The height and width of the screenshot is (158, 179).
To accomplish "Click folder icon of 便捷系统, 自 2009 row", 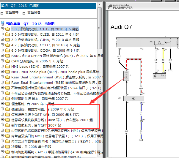I will tap(7, 104).
